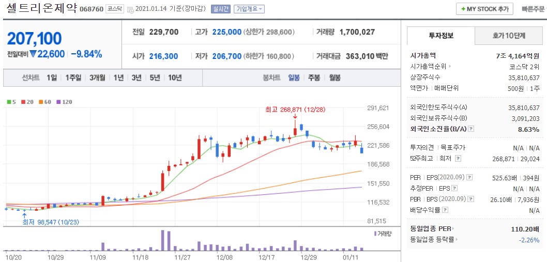This screenshot has height=262, width=547.
Task: Select the 1년 line chart
Action: 118,78
